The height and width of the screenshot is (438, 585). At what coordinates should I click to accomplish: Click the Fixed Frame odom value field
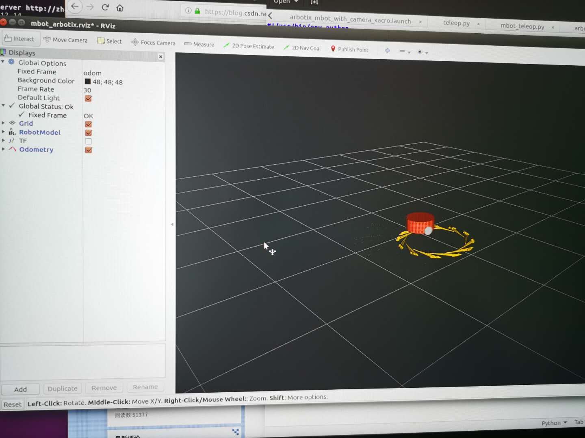tap(93, 73)
